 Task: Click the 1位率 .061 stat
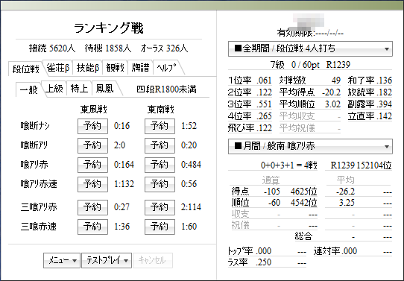[x=250, y=80]
